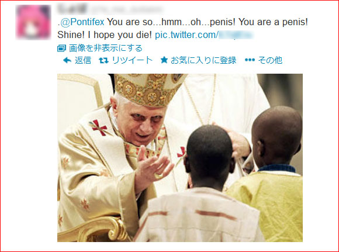Open the blurred author display name
The image size is (339, 252).
coord(72,9)
